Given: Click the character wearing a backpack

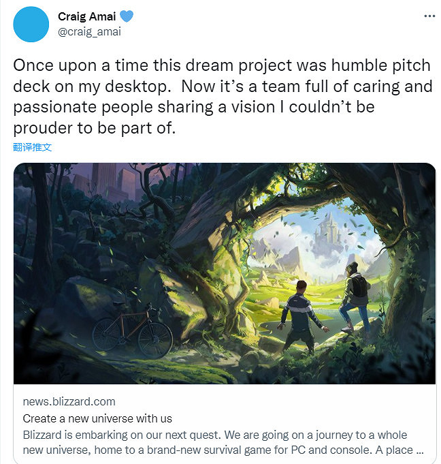Looking at the screenshot, I should coord(355,294).
